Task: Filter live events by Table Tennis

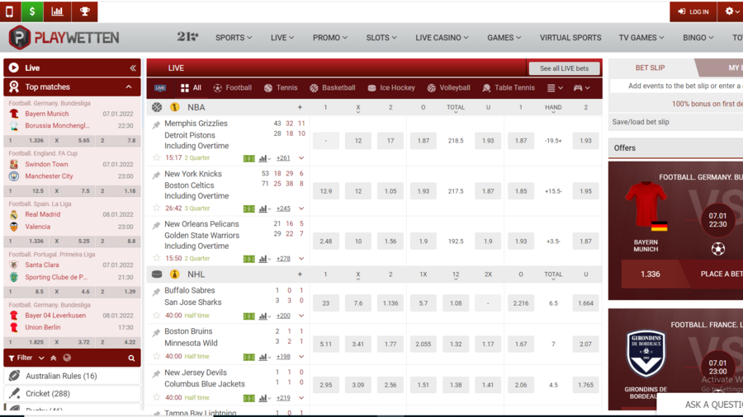Action: click(509, 88)
